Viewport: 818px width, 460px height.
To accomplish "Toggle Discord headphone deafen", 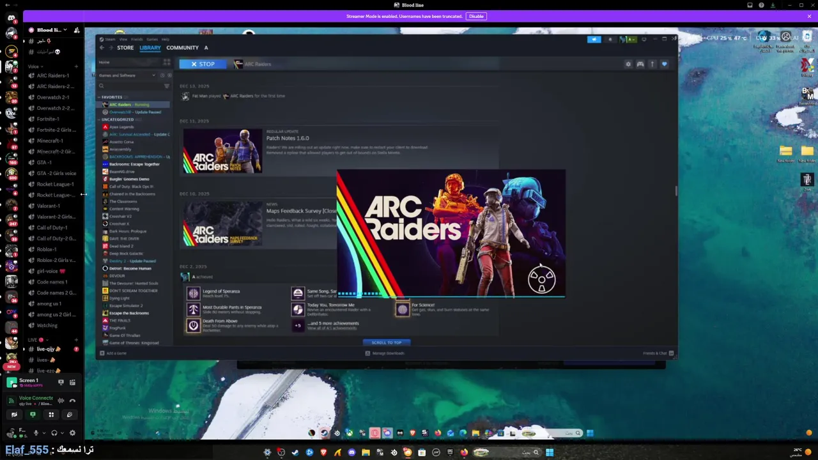I will click(54, 433).
